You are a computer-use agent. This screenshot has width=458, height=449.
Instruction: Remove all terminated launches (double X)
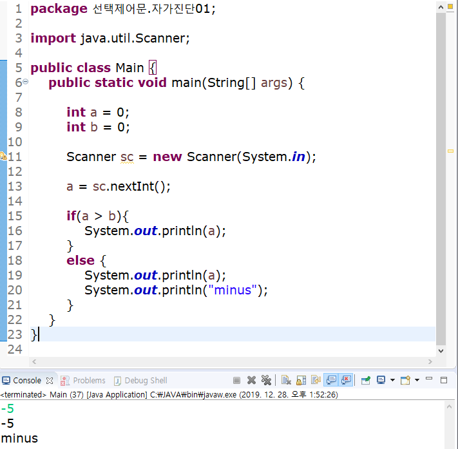266,380
